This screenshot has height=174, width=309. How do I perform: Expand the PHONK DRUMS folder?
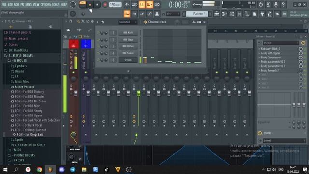pyautogui.click(x=21, y=155)
